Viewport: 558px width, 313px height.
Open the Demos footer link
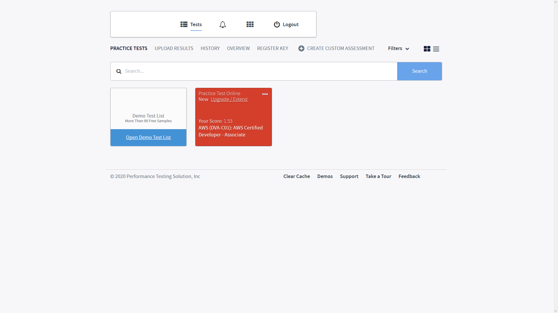point(325,176)
